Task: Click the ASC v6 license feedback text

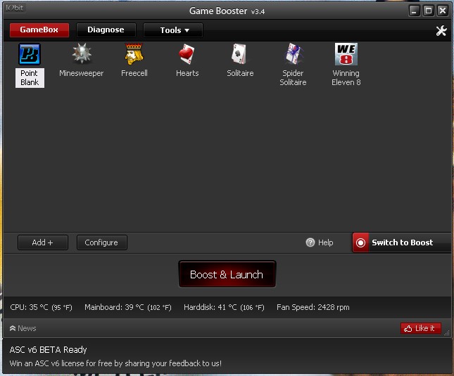Action: pos(115,363)
